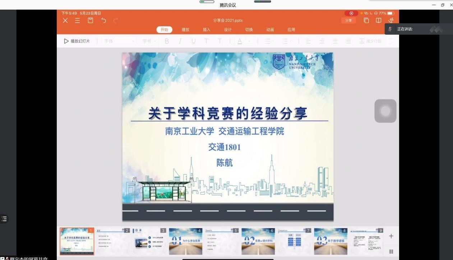Close the presentation with the X icon

pos(65,21)
